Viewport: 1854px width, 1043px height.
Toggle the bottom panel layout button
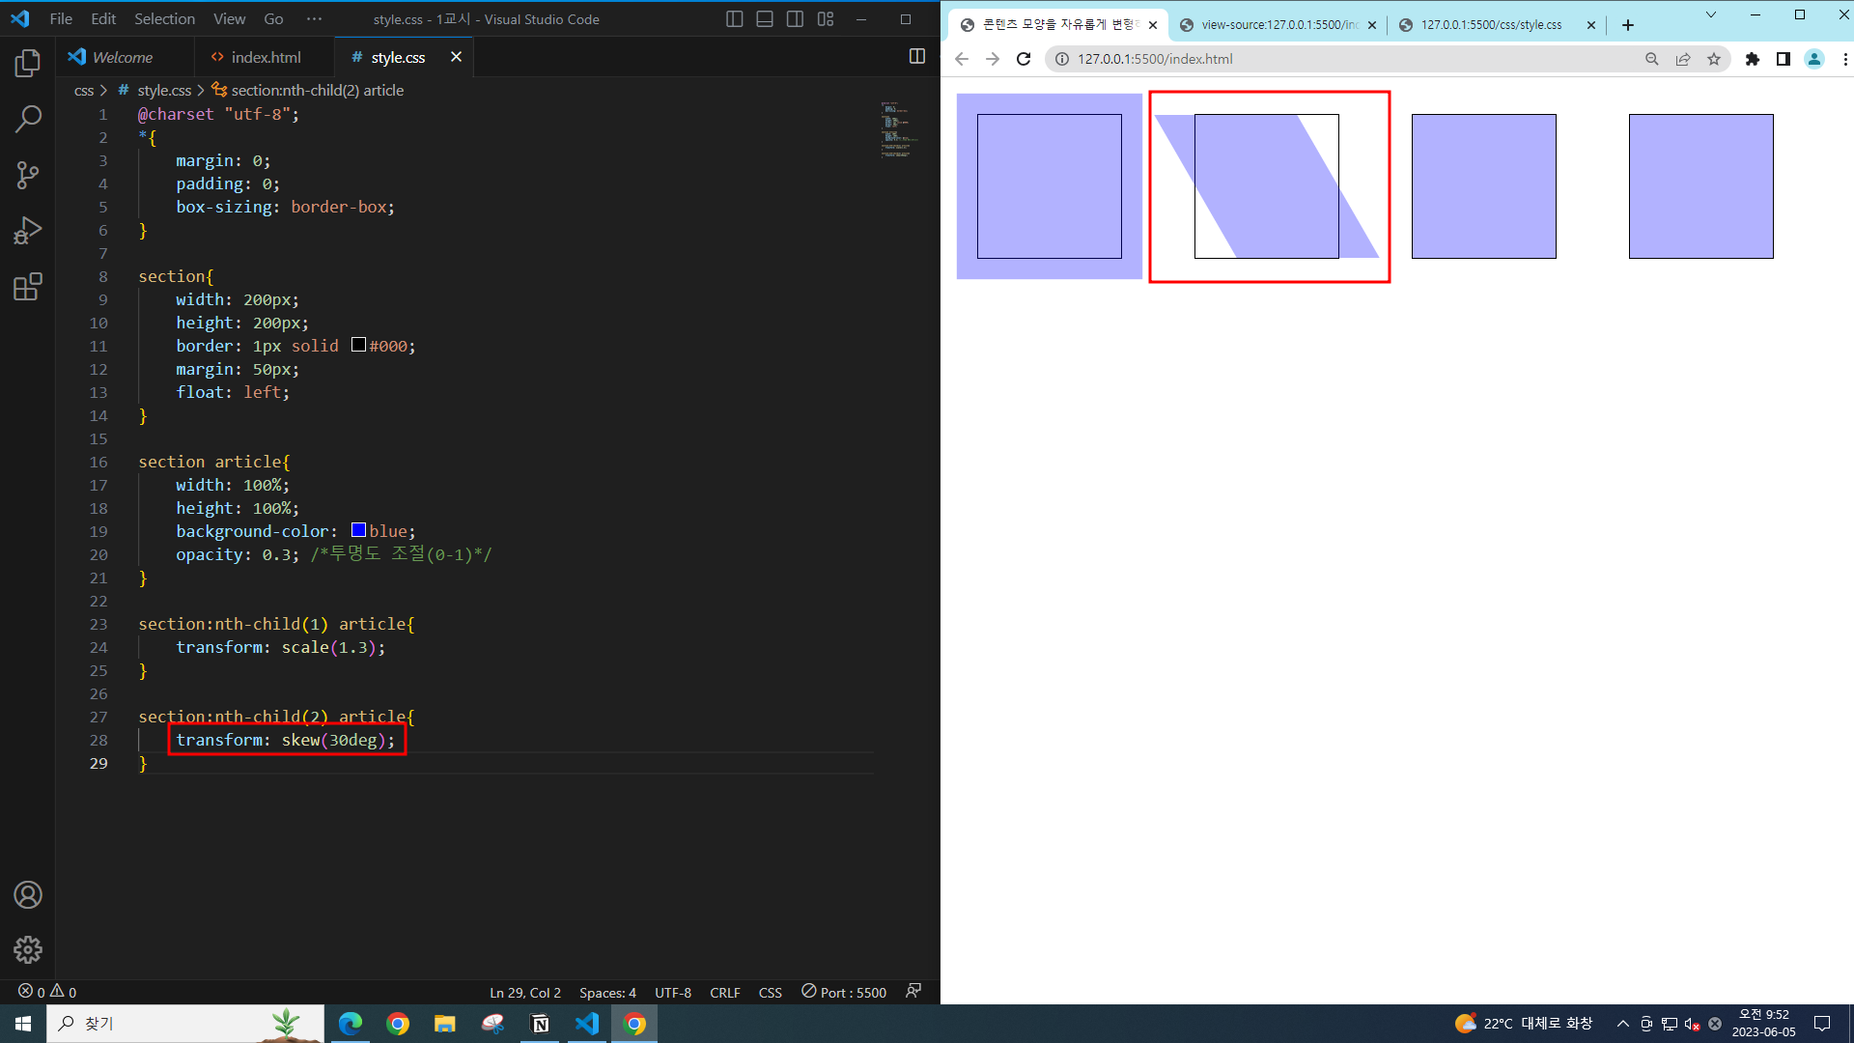coord(765,19)
